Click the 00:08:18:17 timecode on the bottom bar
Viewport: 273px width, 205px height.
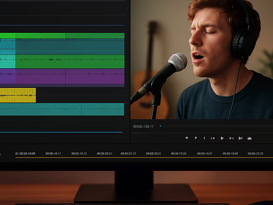(x=53, y=154)
